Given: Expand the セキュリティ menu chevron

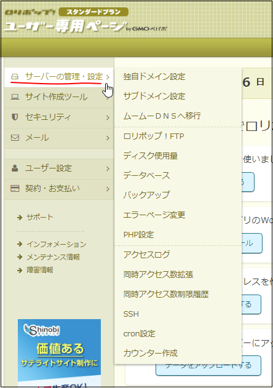Looking at the screenshot, I should (108, 117).
